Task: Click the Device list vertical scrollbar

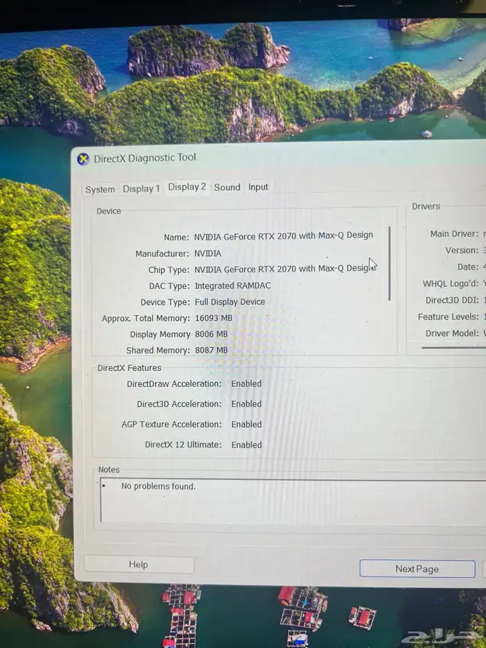Action: point(389,263)
